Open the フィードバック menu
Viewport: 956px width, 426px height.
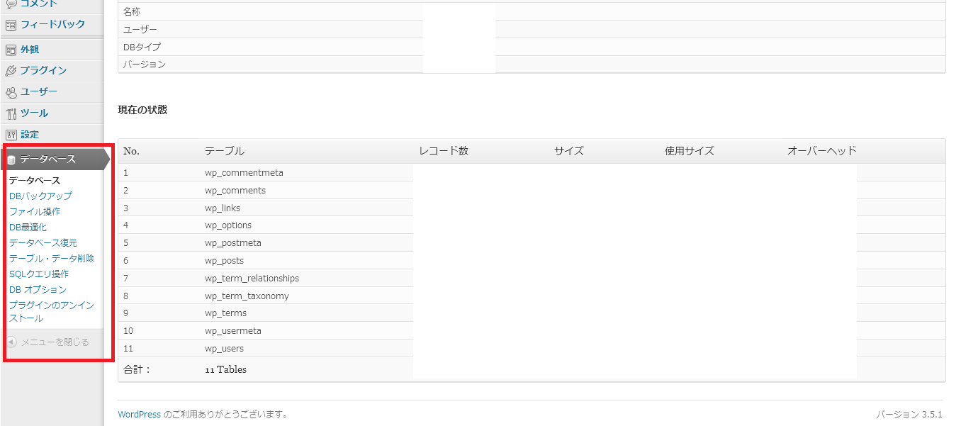coord(52,25)
